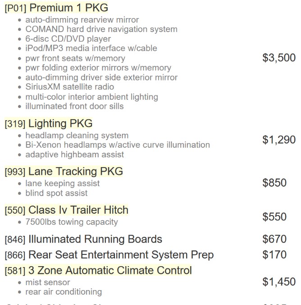The image size is (301, 305).
Task: Open the Class Iv Trailer Hitch title
Action: (78, 210)
